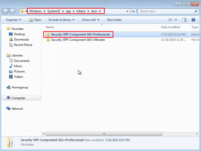Sort by the Type column header

click(x=195, y=27)
